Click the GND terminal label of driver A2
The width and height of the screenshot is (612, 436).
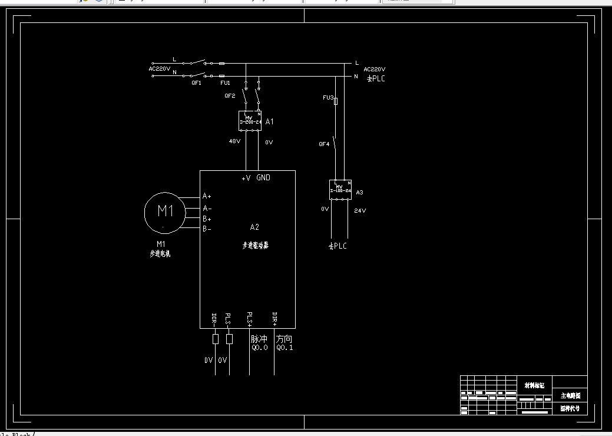point(263,177)
